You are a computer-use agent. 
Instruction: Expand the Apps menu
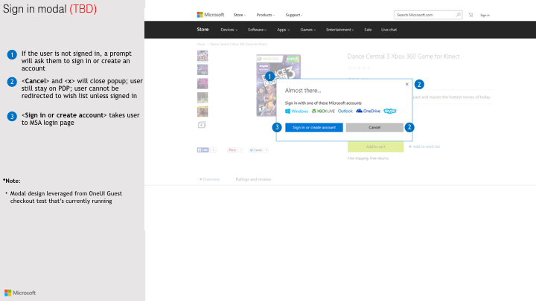pyautogui.click(x=283, y=30)
